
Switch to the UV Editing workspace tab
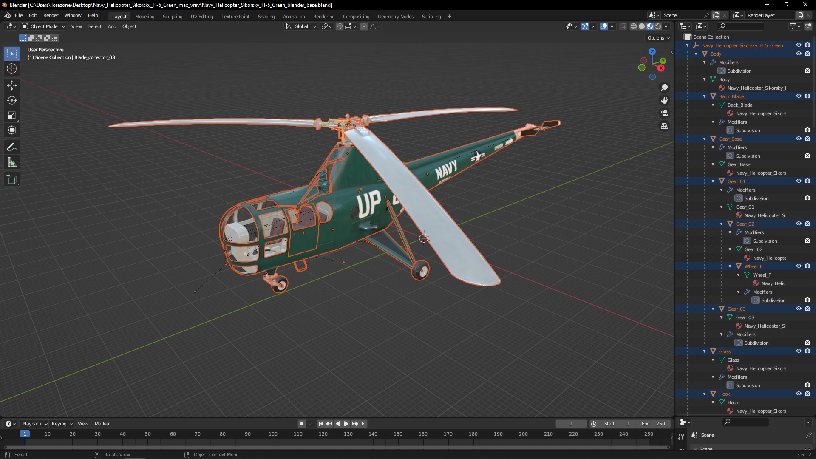(201, 17)
